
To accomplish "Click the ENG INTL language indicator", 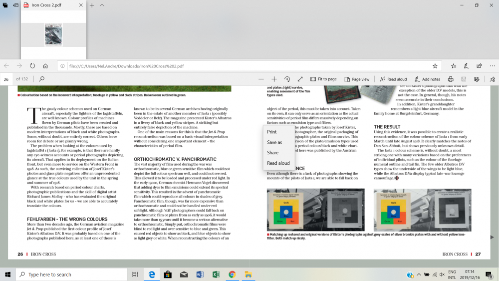I will (x=452, y=275).
